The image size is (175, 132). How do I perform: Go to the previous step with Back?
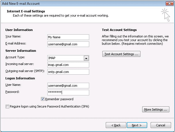pos(116,125)
